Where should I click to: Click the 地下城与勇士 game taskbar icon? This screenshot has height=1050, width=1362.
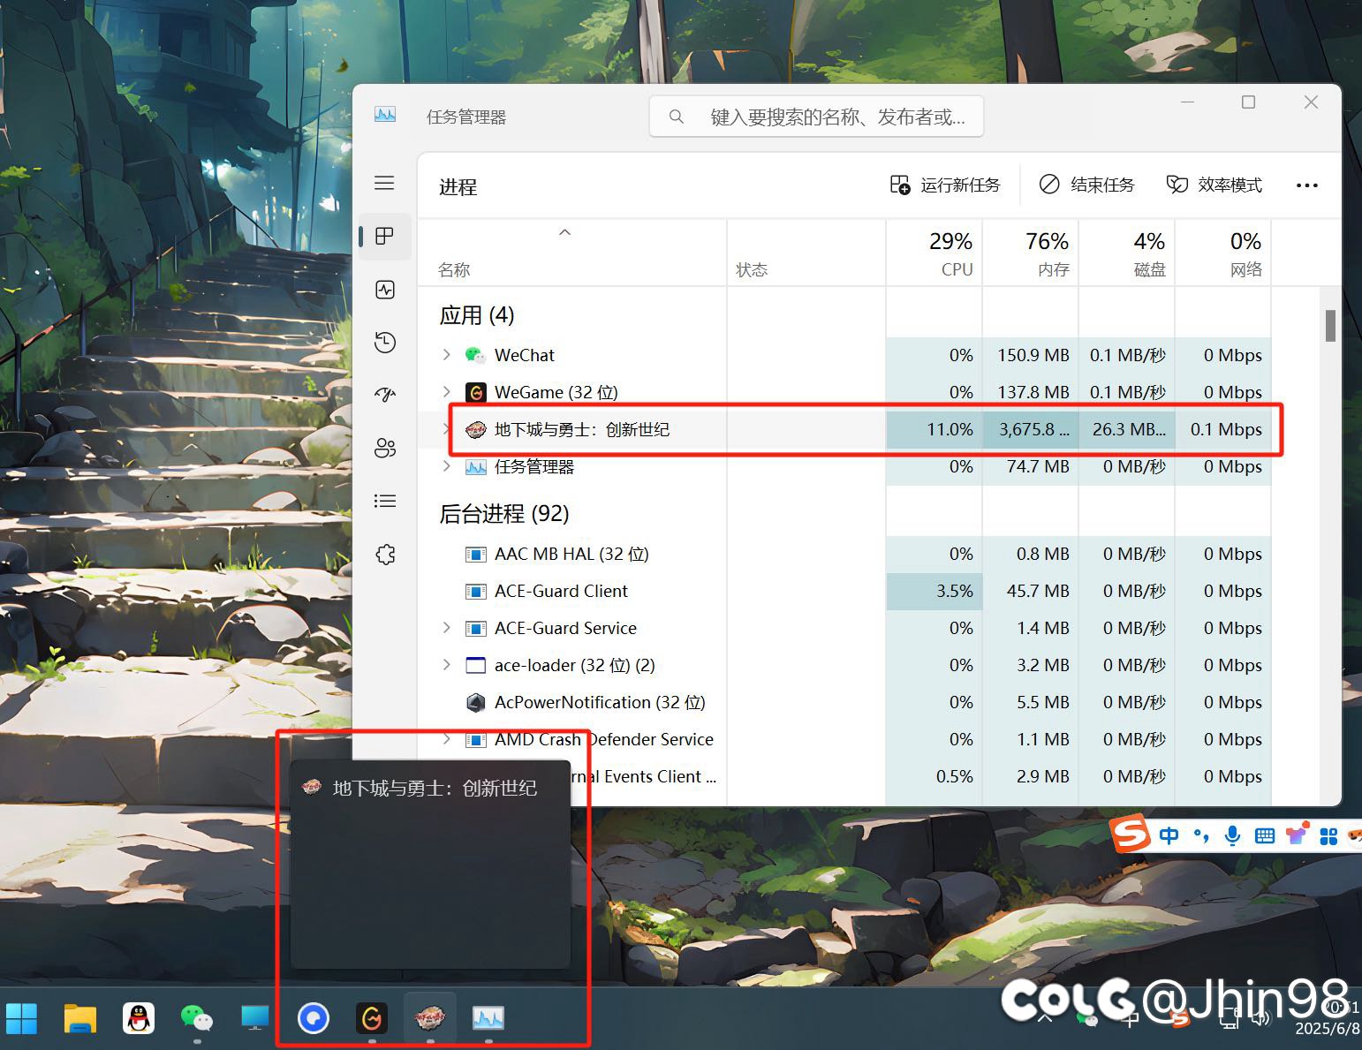pos(430,1018)
